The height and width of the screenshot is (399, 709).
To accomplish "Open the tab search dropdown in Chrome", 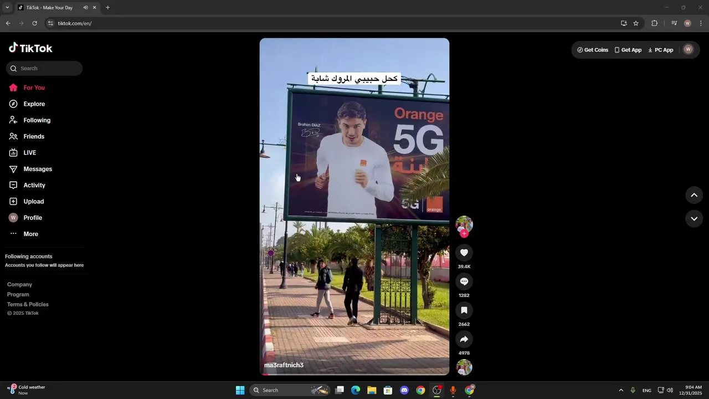I will click(7, 8).
